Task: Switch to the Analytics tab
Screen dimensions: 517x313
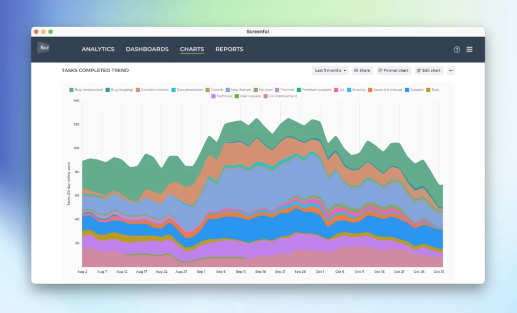Action: click(x=98, y=50)
